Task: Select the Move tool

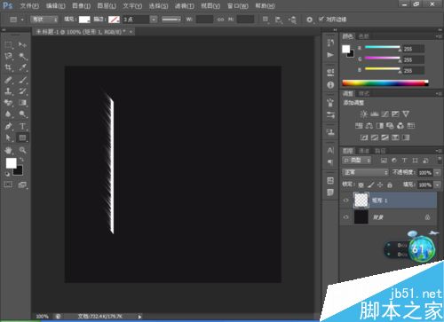Action: tap(22, 44)
